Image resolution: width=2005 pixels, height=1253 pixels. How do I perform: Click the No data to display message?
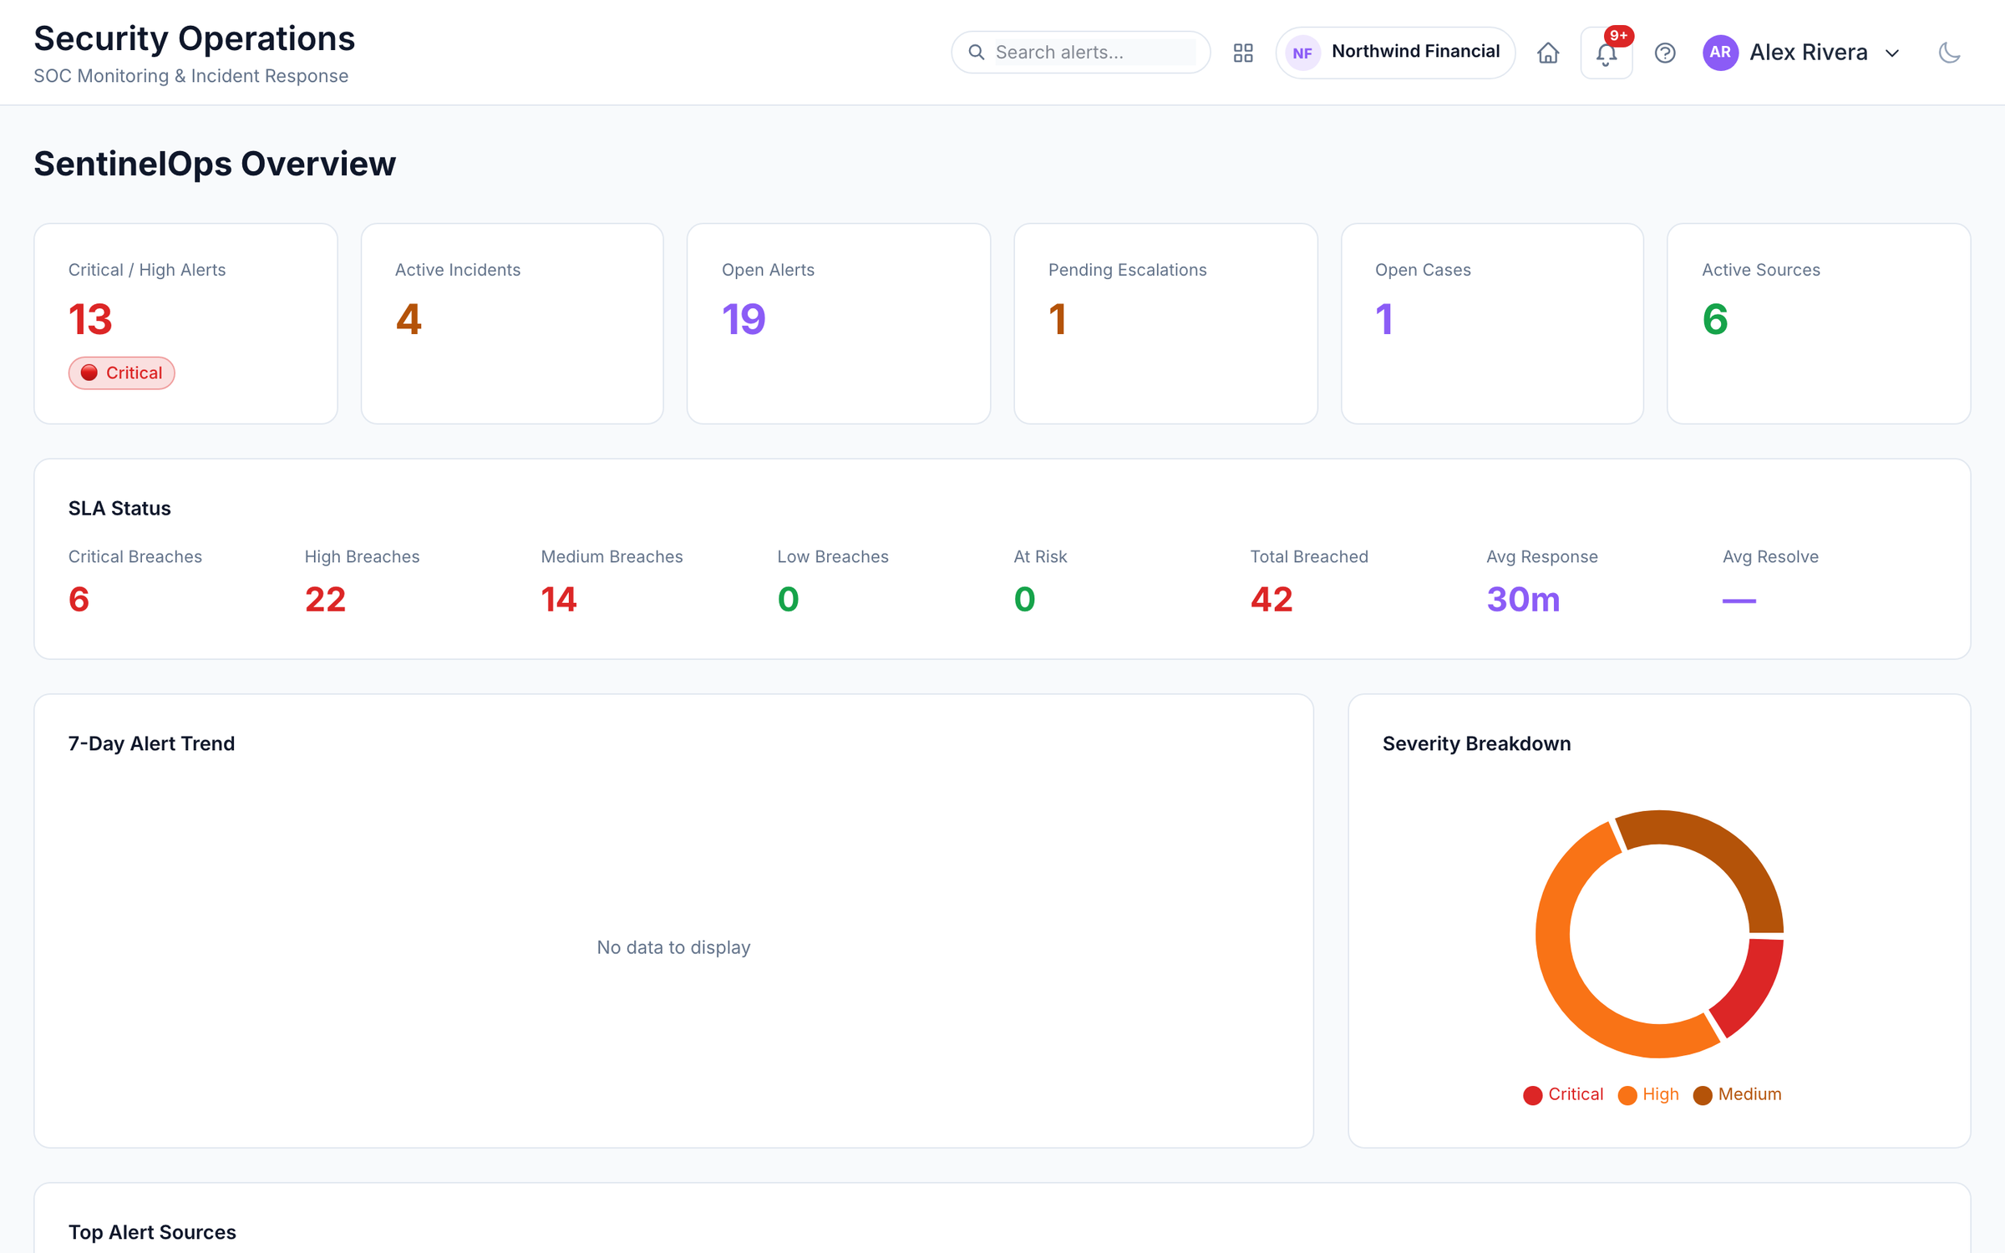pyautogui.click(x=673, y=947)
